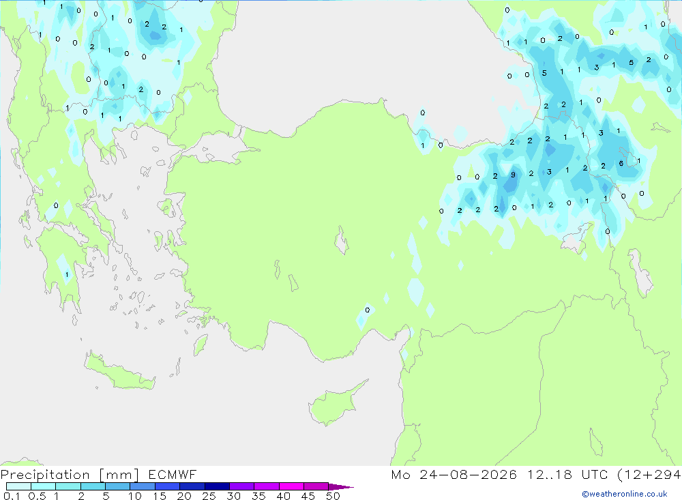
Task: Select the 35–40 mm legend color swatch
Action: pyautogui.click(x=267, y=486)
